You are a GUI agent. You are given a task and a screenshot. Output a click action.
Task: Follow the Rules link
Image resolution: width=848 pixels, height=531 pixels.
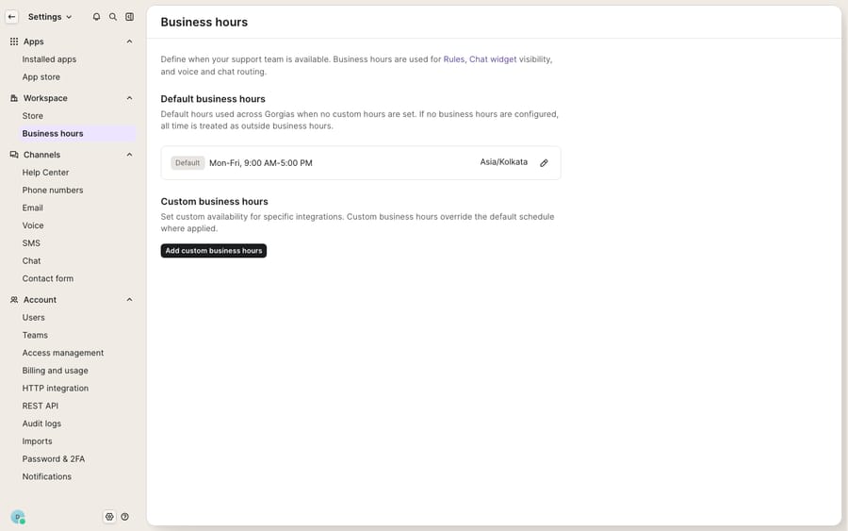[454, 59]
